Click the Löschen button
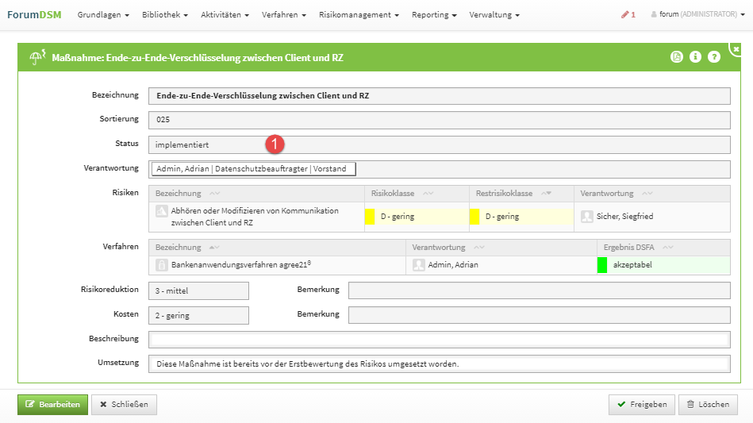Image resolution: width=753 pixels, height=423 pixels. click(708, 405)
